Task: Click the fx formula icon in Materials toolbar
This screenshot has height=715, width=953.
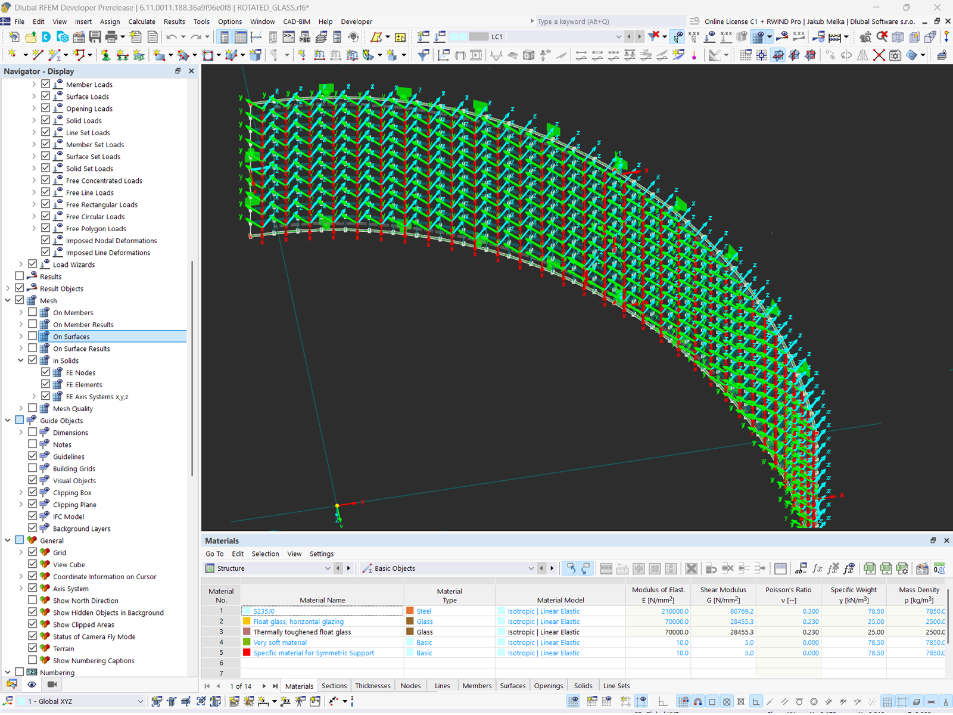Action: tap(817, 568)
